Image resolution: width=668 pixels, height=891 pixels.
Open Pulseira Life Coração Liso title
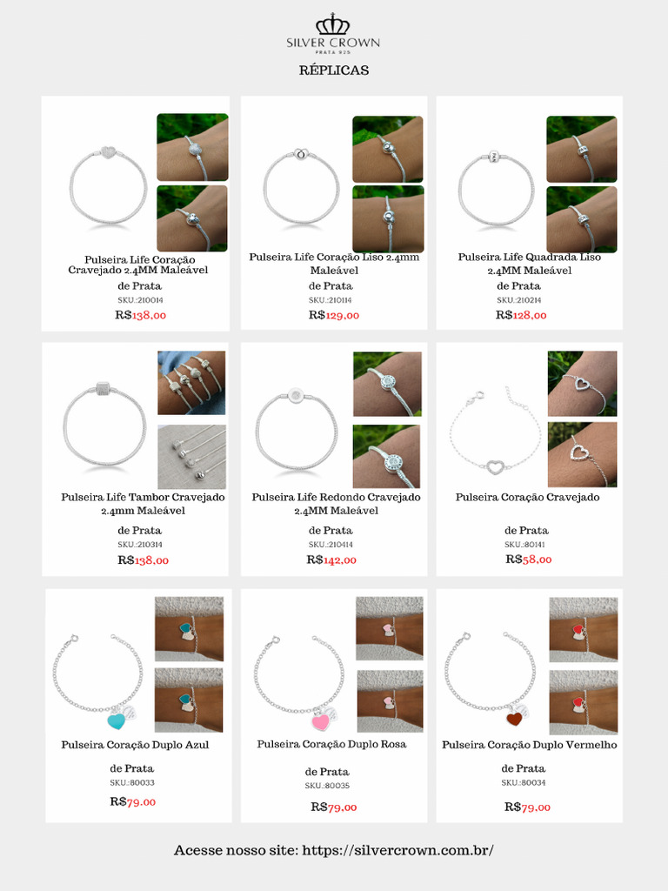coord(334,264)
